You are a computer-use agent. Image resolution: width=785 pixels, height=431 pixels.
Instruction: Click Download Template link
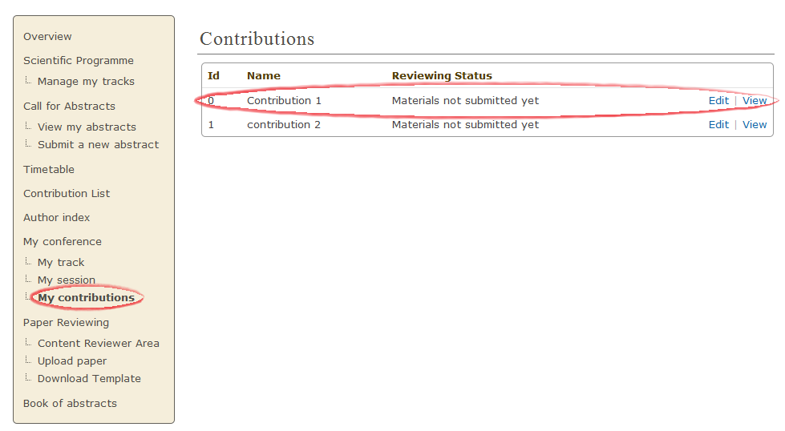click(x=89, y=378)
